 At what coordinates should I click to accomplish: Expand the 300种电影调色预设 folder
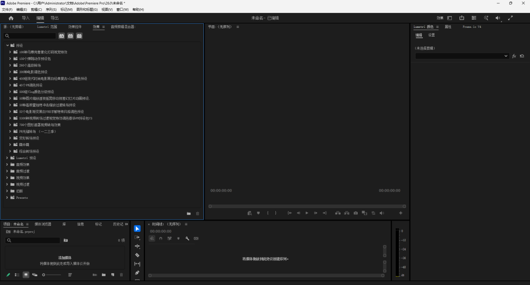click(x=10, y=72)
